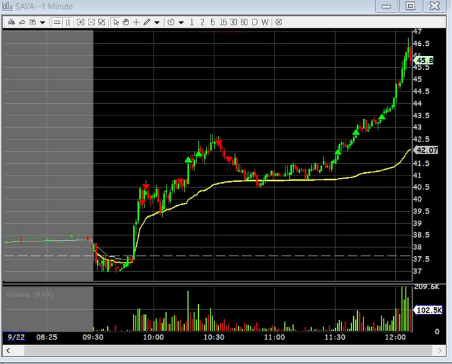Switch to the 15 minute timeframe
Screen dimensions: 452x364
pos(223,22)
